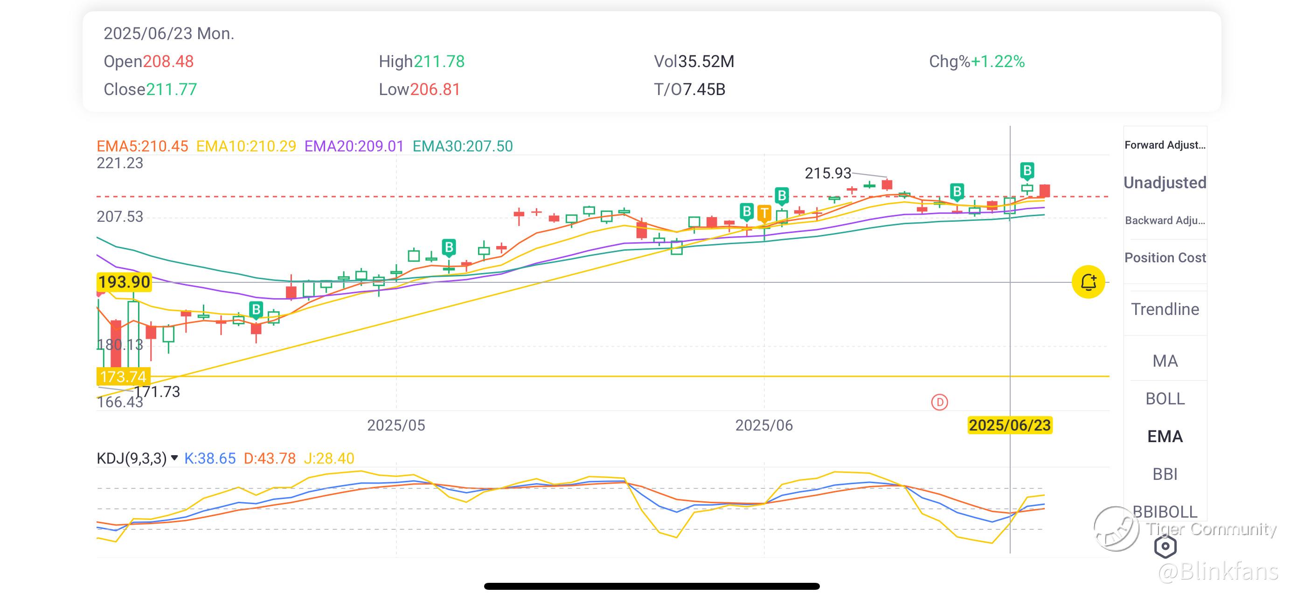
Task: Open the Trendline option
Action: tap(1165, 309)
